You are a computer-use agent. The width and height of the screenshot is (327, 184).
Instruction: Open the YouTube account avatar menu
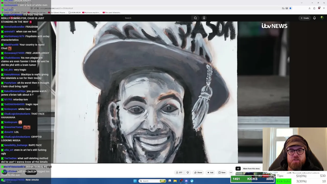tap(322, 18)
